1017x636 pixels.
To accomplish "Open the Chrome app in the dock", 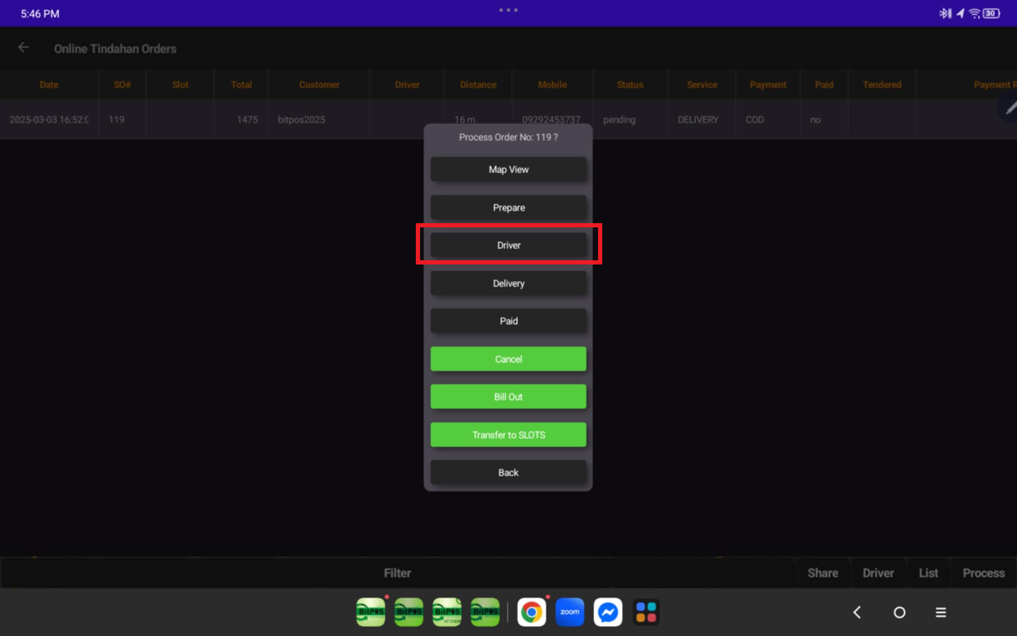I will pos(531,612).
